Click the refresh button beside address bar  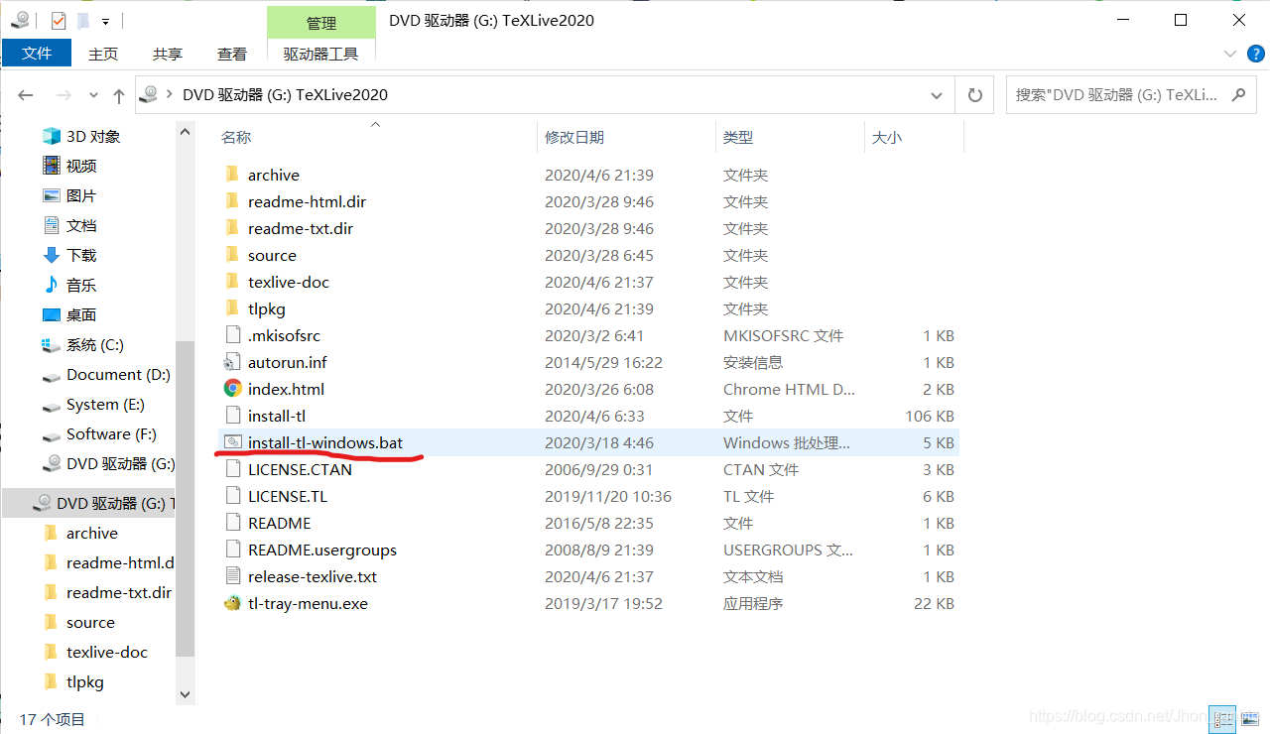pyautogui.click(x=974, y=95)
